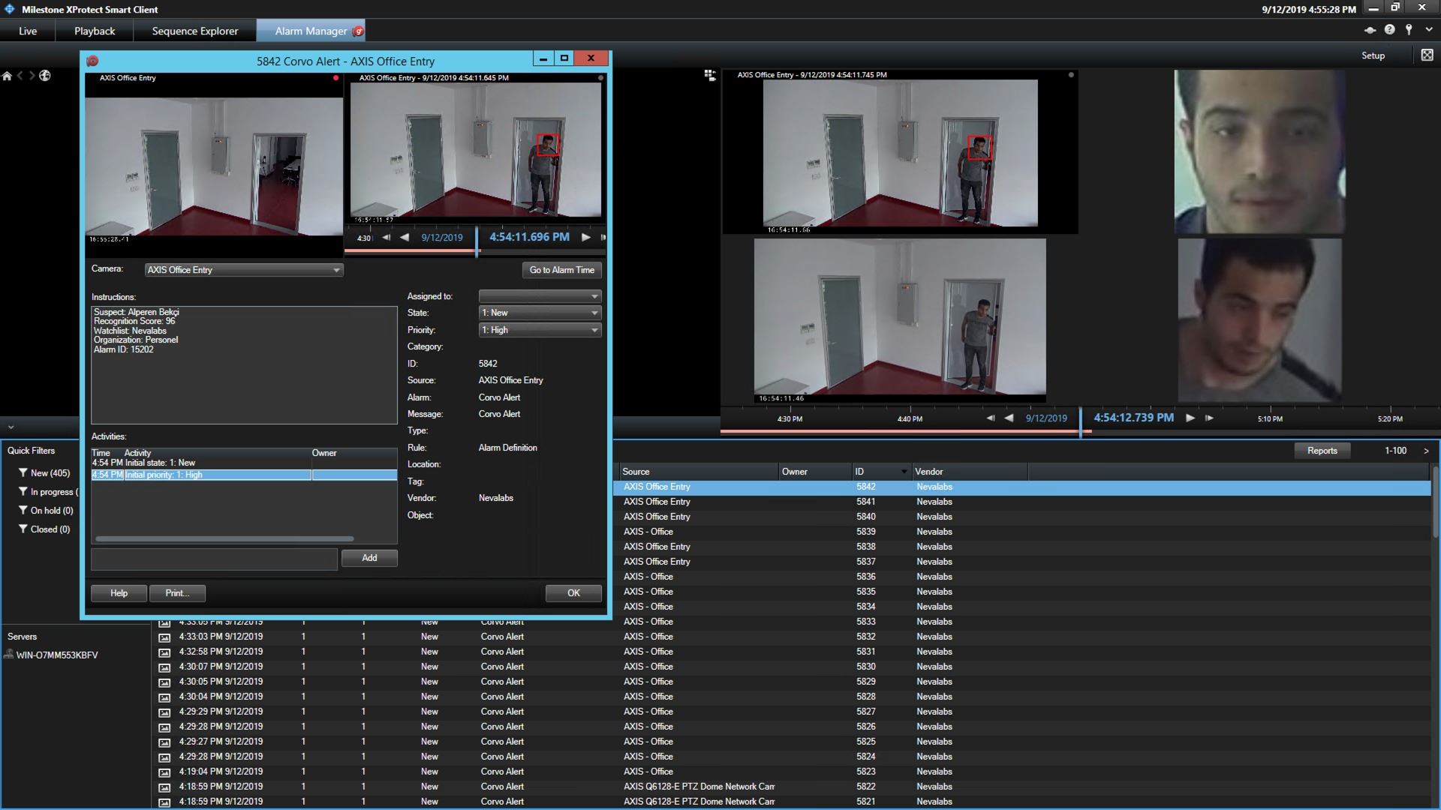Image resolution: width=1441 pixels, height=810 pixels.
Task: Click the alarm image icon for 4:33:03 PM row
Action: pyautogui.click(x=164, y=637)
